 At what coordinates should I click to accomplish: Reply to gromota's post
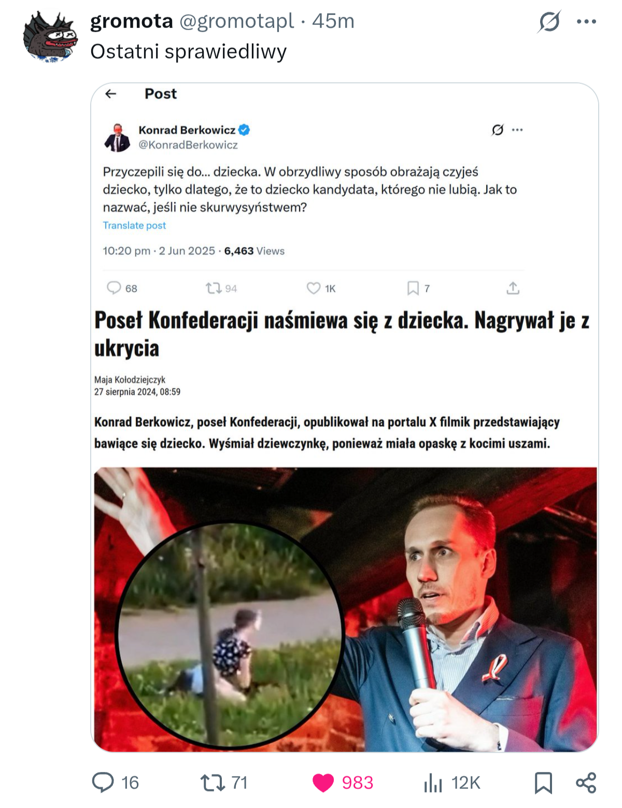pos(103,782)
